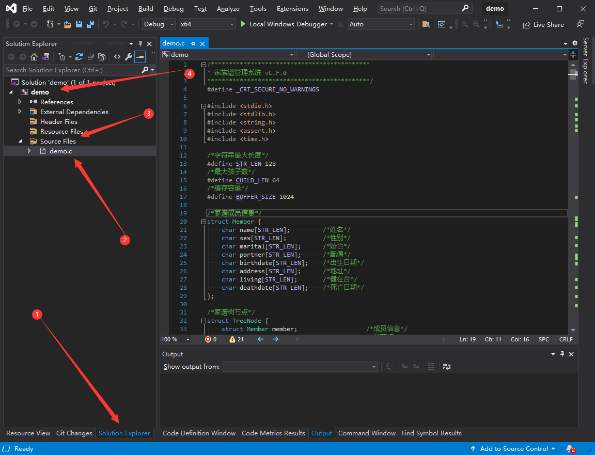Open the notifications bell in status bar
Viewport: 595px width, 455px height.
(569, 448)
